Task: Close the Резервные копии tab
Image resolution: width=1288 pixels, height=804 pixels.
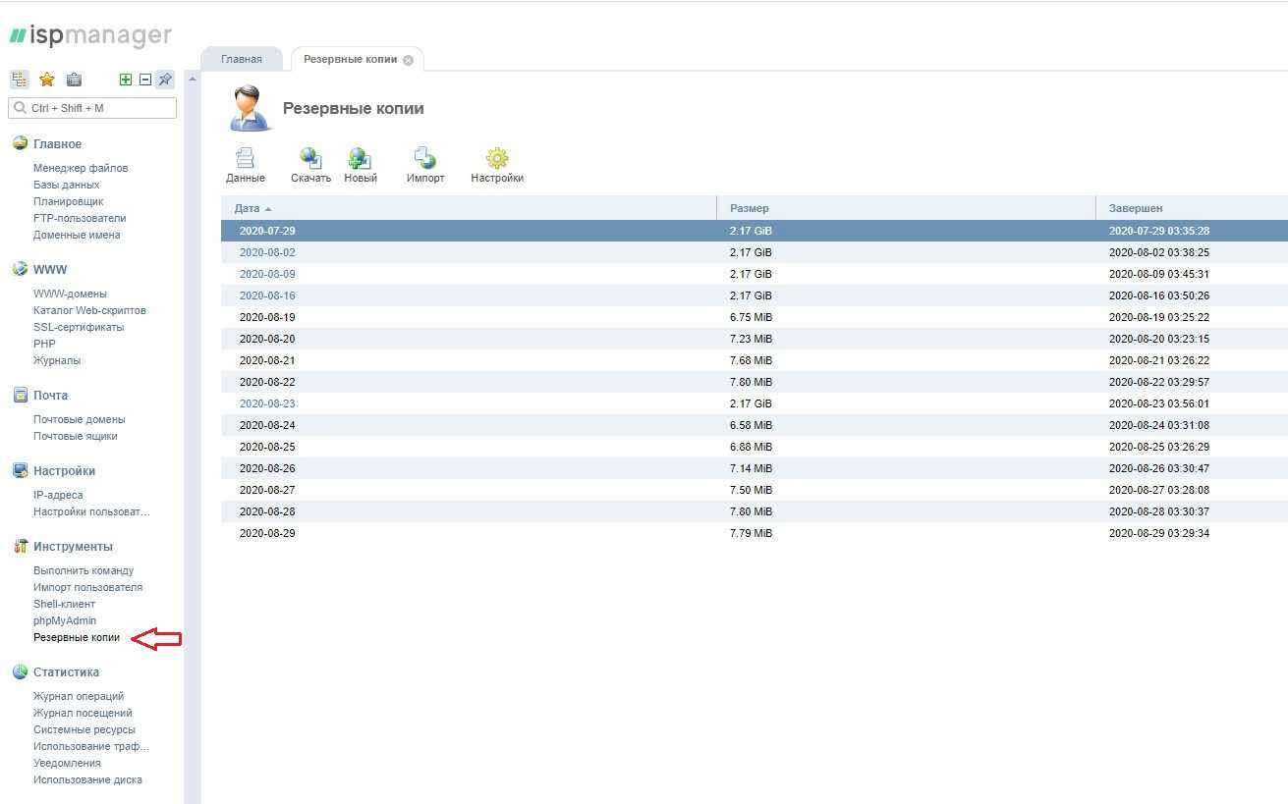Action: pos(409,60)
